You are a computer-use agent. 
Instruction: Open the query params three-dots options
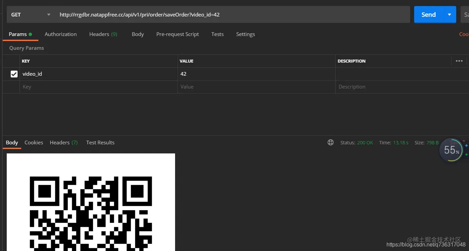(x=459, y=61)
